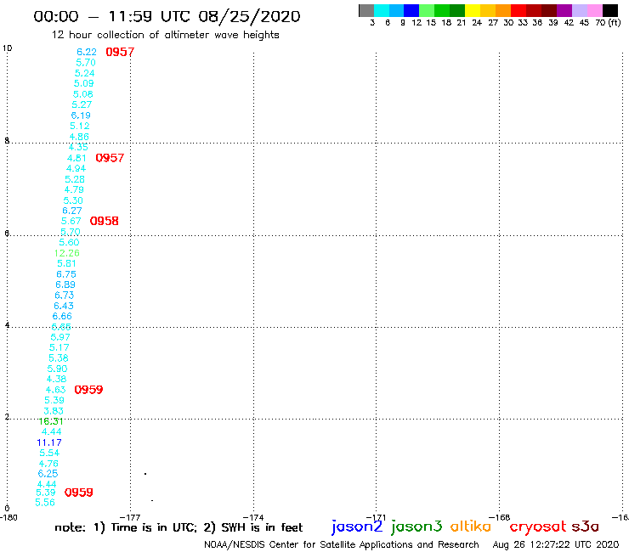
Task: Click the purple swatch above label 42
Action: pyautogui.click(x=564, y=10)
